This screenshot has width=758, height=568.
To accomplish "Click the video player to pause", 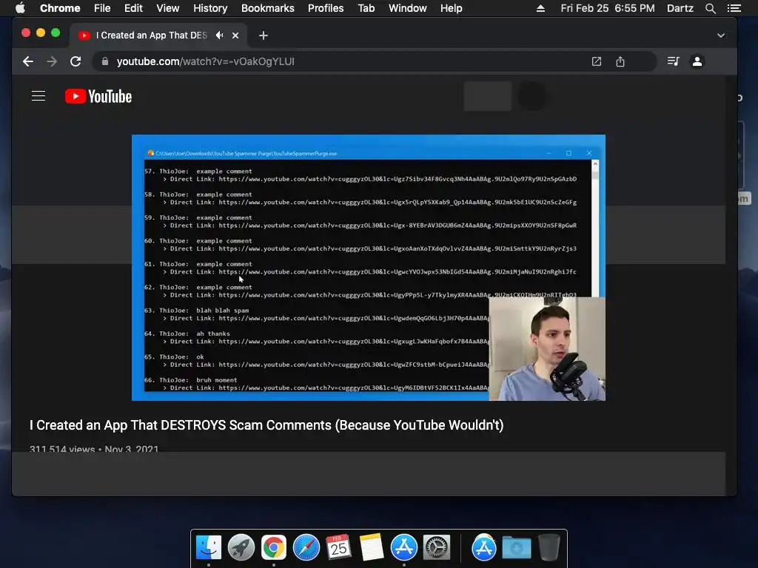I will point(369,268).
